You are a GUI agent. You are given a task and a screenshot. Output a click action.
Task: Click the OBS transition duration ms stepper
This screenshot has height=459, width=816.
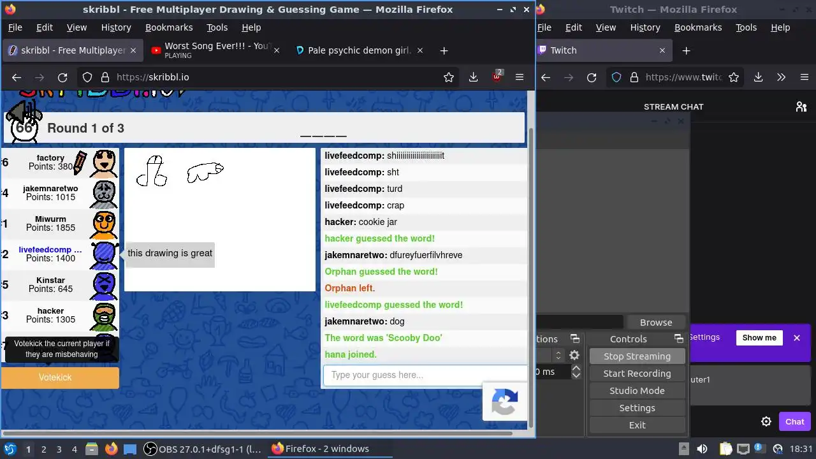576,372
